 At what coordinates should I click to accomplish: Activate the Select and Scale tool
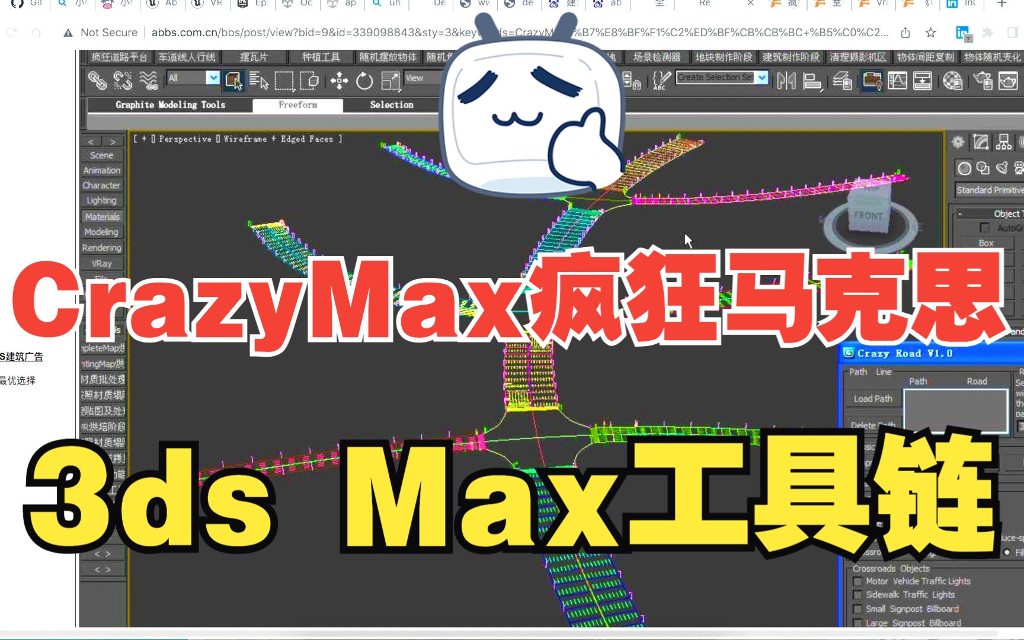click(391, 80)
